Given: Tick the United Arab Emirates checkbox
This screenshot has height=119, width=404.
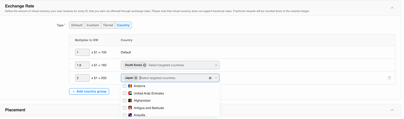Looking at the screenshot, I should (x=124, y=93).
